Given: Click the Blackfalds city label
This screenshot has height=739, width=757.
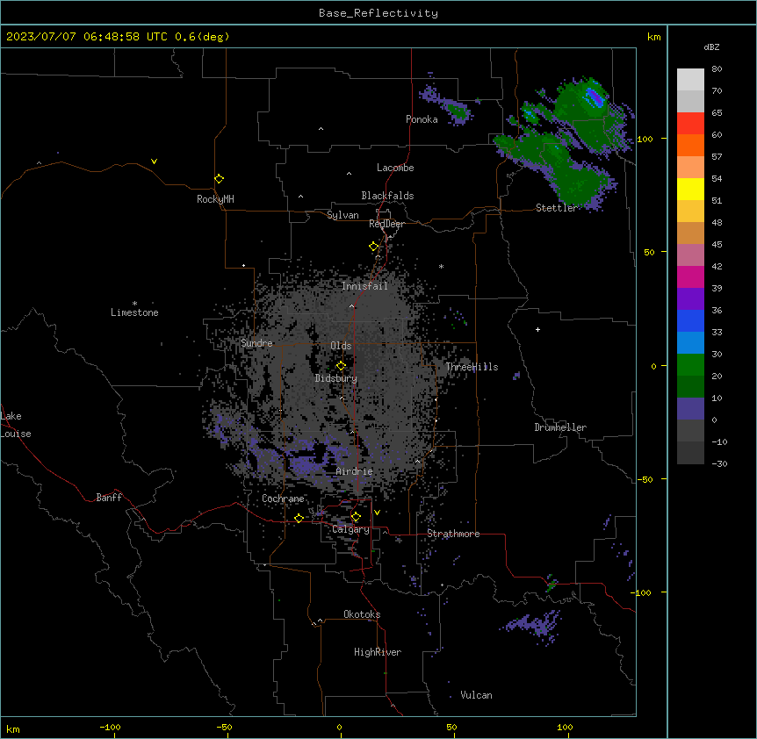Looking at the screenshot, I should pos(387,196).
